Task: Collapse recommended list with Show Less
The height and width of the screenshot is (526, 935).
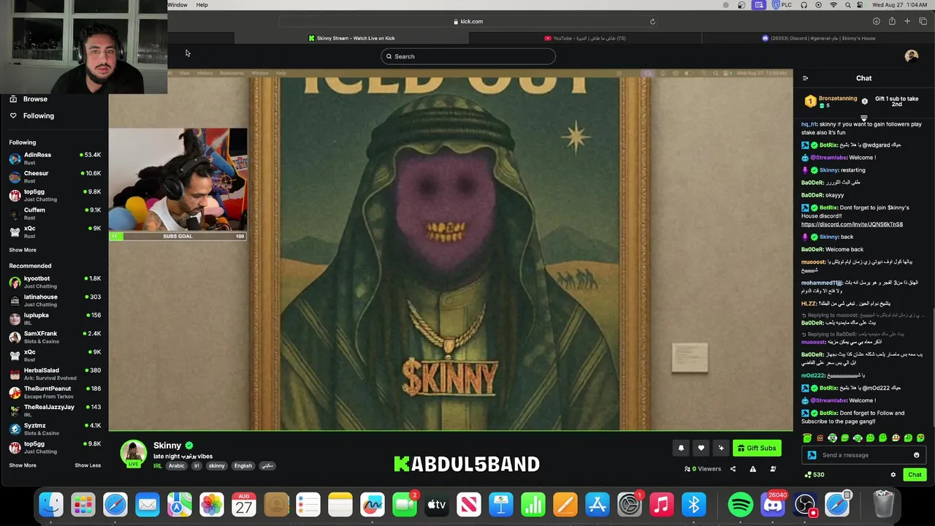Action: (x=88, y=465)
